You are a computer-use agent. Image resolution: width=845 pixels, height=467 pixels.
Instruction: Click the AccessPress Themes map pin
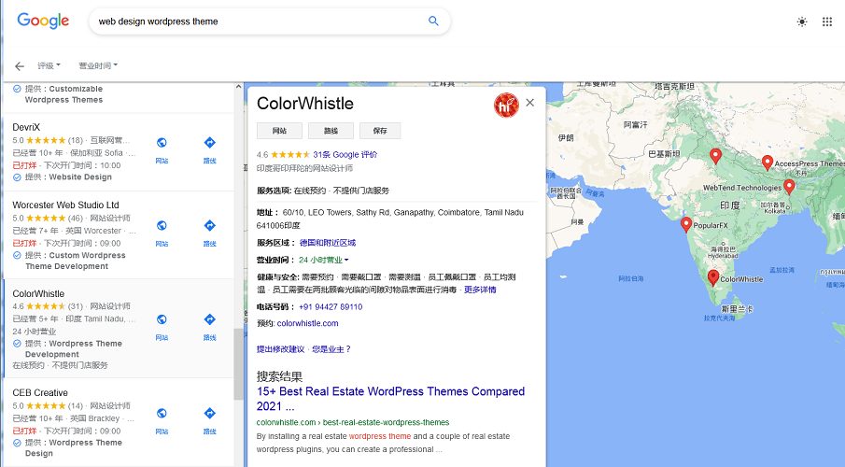tap(768, 163)
